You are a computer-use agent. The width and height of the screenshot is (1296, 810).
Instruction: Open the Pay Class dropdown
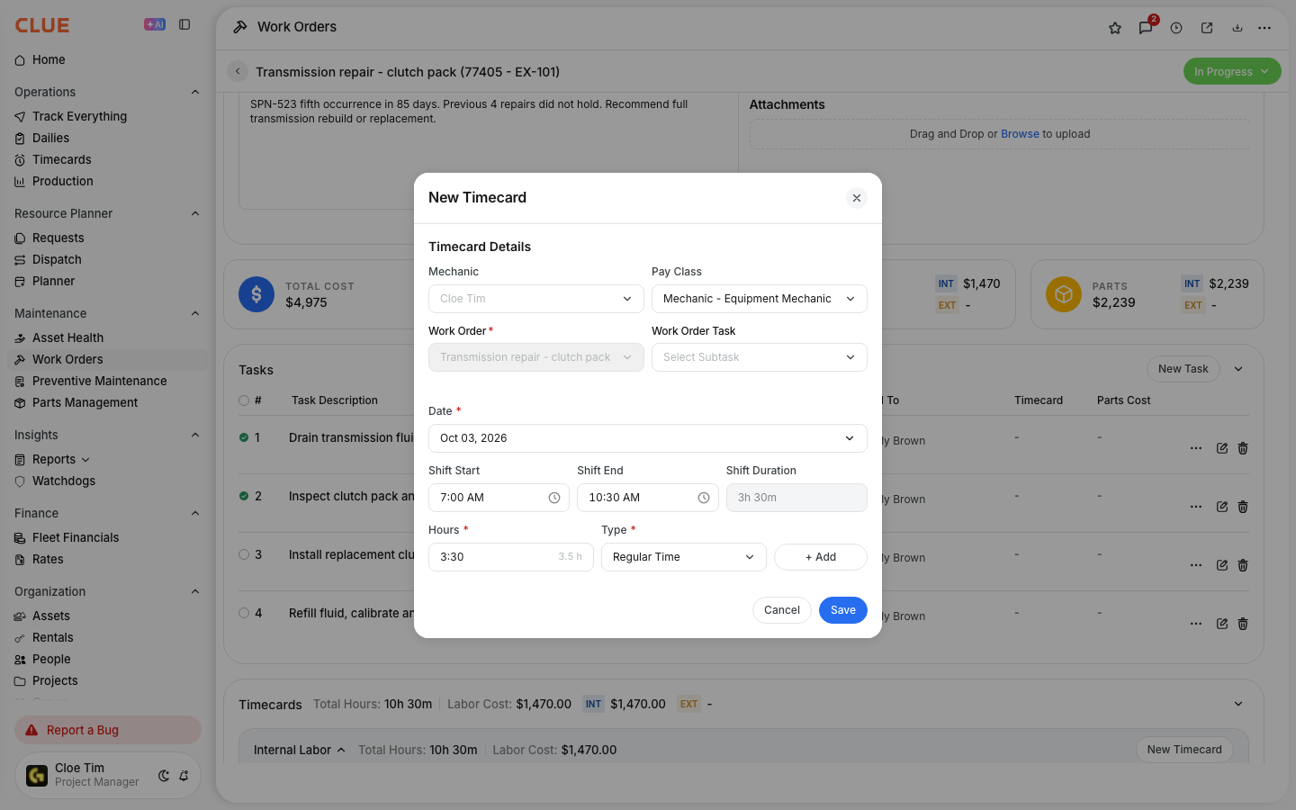pos(760,299)
